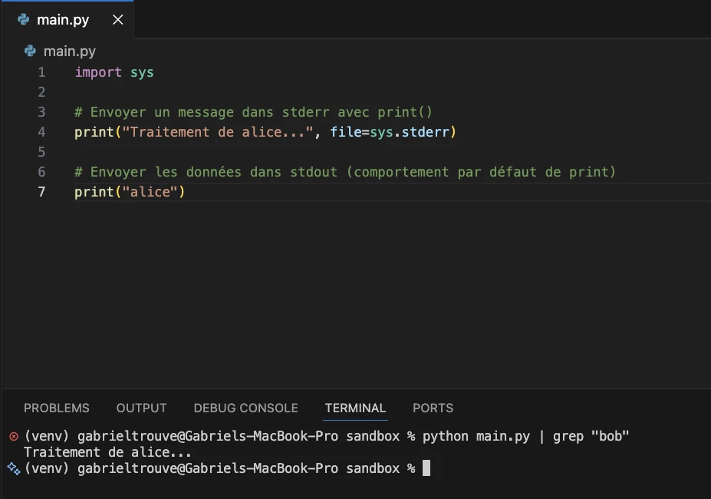This screenshot has height=499, width=711.
Task: Click the Python icon in the breadcrumb
Action: click(30, 51)
